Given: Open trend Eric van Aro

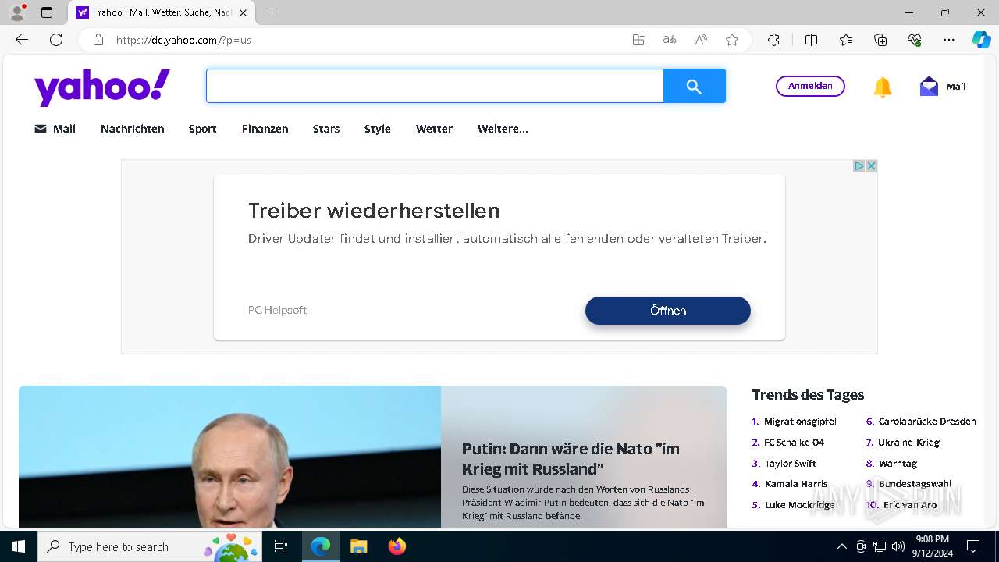Looking at the screenshot, I should [910, 505].
